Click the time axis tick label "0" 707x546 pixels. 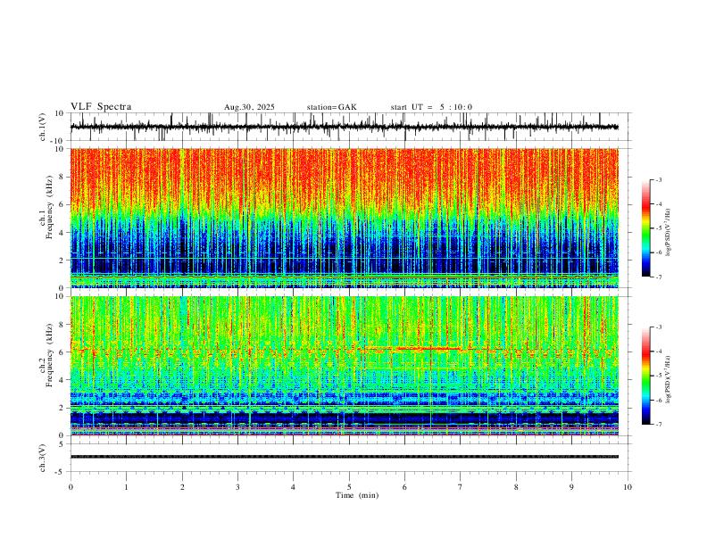(71, 487)
